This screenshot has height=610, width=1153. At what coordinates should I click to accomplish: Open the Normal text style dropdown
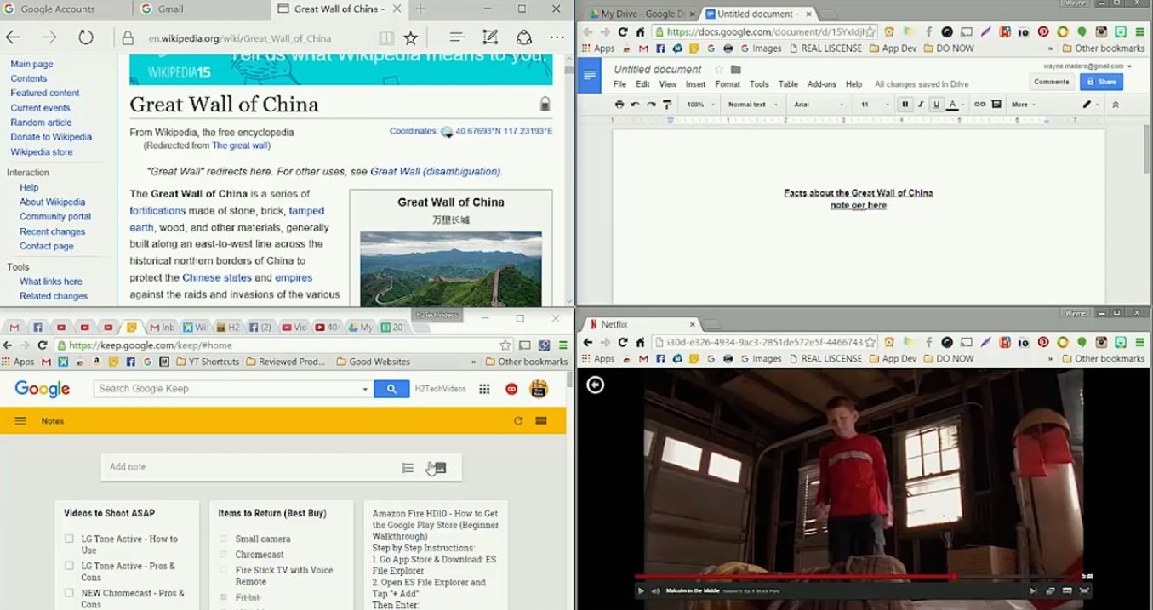[x=751, y=105]
